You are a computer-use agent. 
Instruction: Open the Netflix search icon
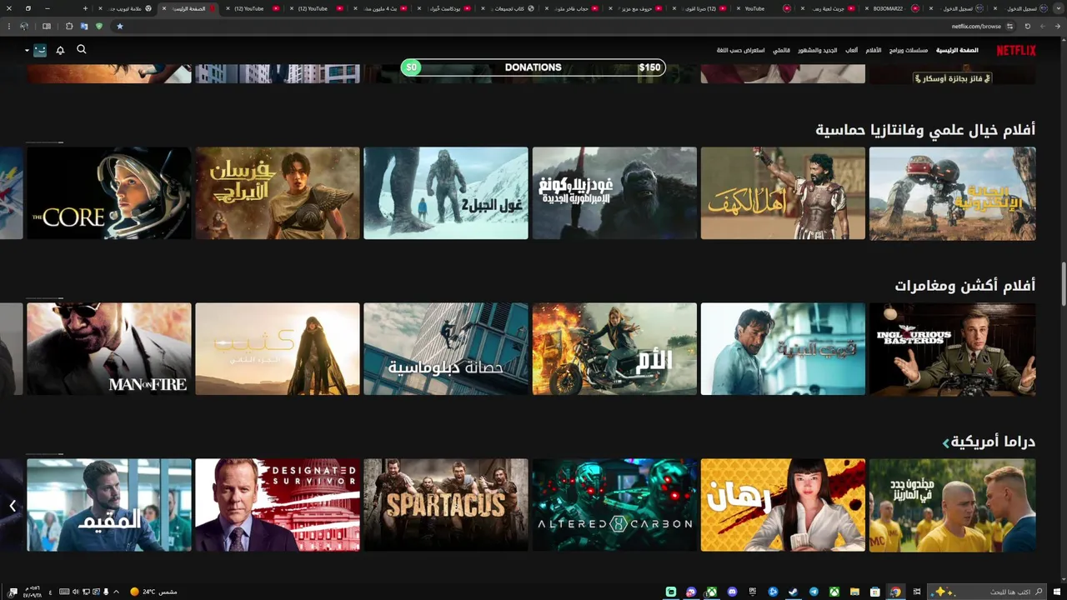82,49
